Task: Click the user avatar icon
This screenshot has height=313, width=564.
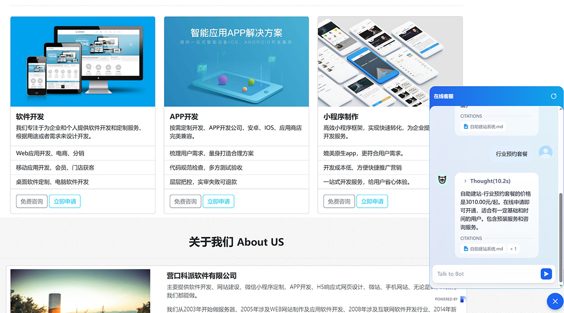Action: [545, 152]
